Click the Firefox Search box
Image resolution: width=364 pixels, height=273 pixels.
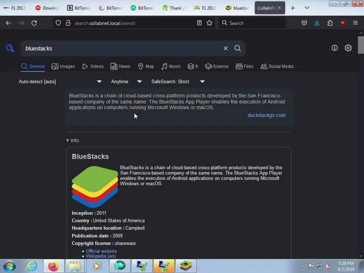click(x=252, y=23)
